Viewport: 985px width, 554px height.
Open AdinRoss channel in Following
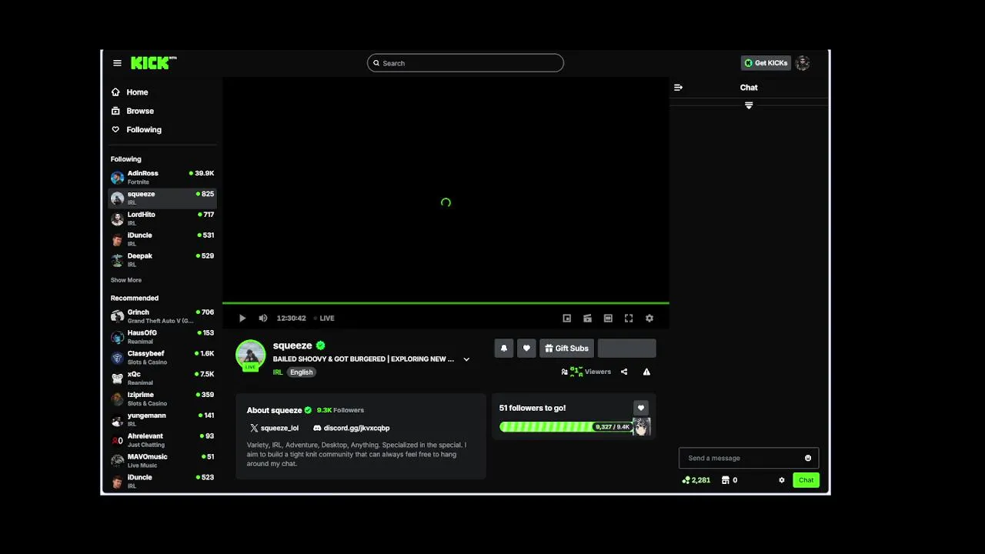pos(162,177)
